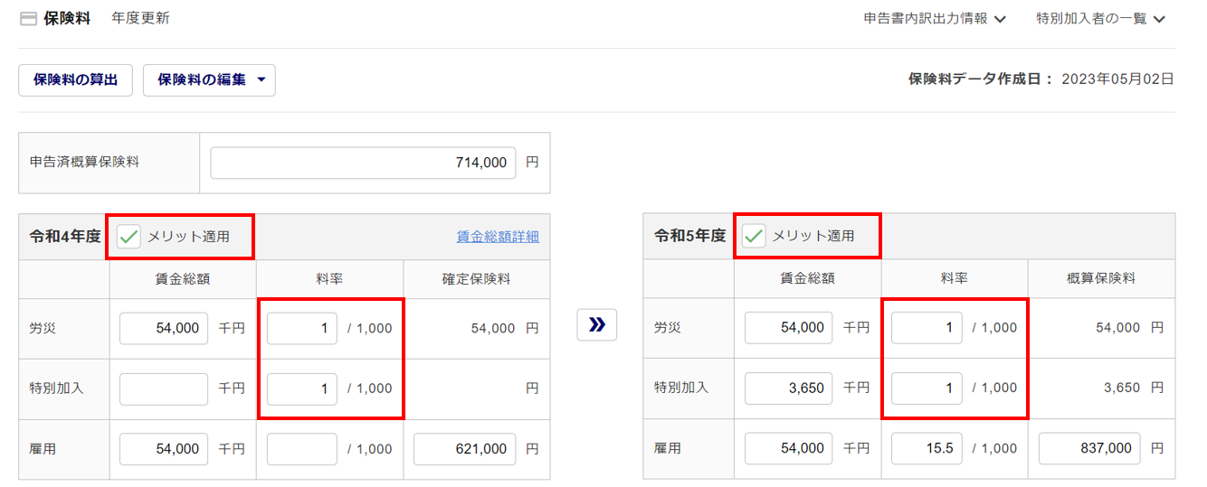Click the double-arrow copy button between tables
The height and width of the screenshot is (487, 1207).
pyautogui.click(x=597, y=325)
